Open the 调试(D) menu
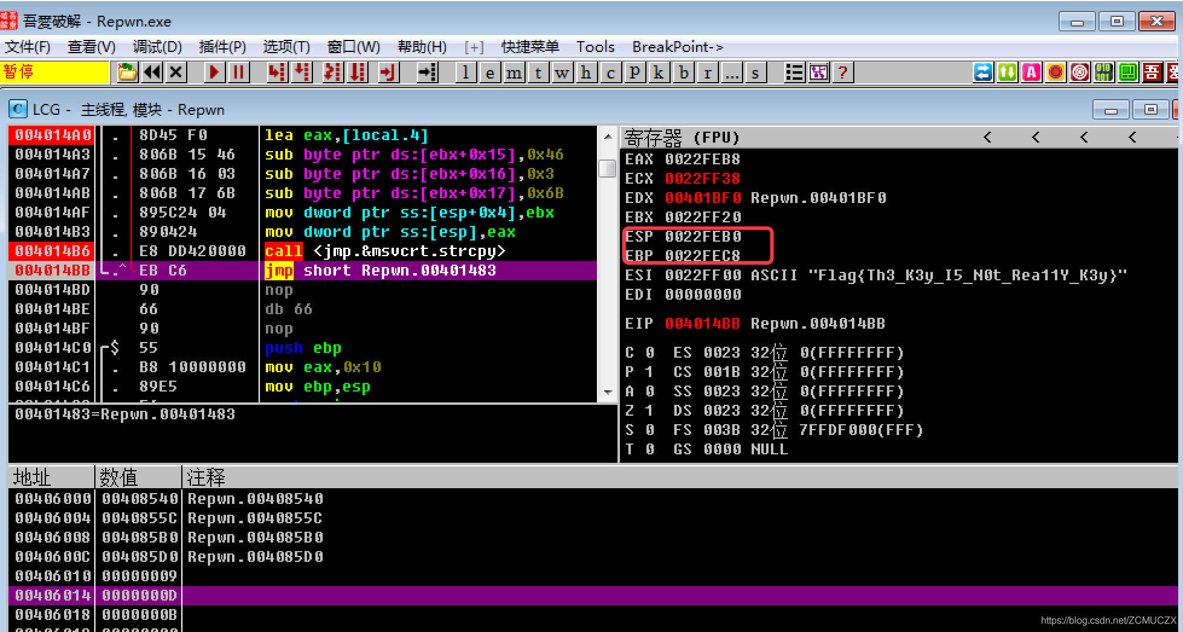Screen dimensions: 1183x632 tap(157, 47)
